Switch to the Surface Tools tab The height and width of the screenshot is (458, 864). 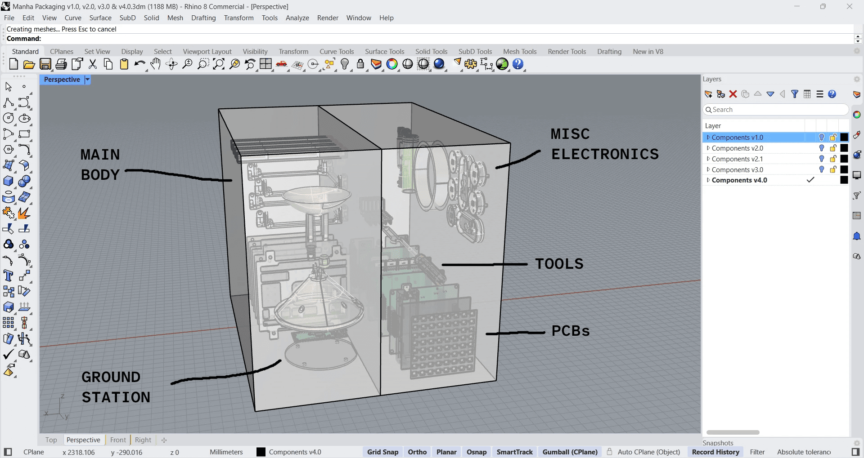[384, 52]
